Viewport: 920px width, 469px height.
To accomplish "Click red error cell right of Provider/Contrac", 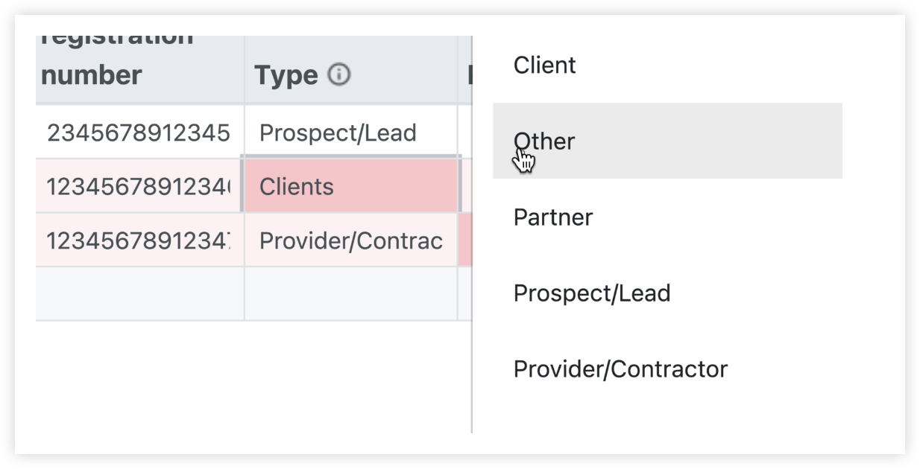I will click(x=464, y=240).
